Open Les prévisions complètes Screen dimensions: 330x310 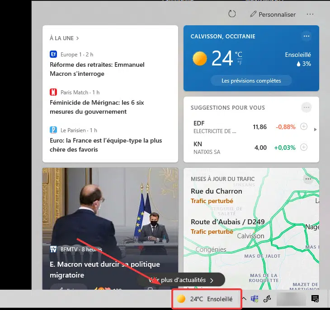tap(251, 81)
